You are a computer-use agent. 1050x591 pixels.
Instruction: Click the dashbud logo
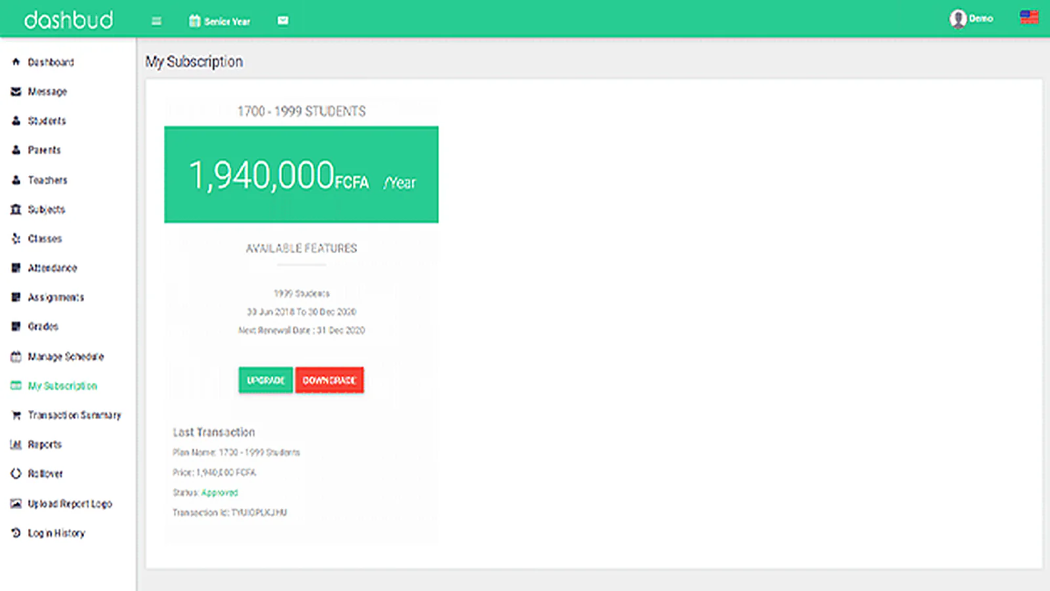coord(68,20)
